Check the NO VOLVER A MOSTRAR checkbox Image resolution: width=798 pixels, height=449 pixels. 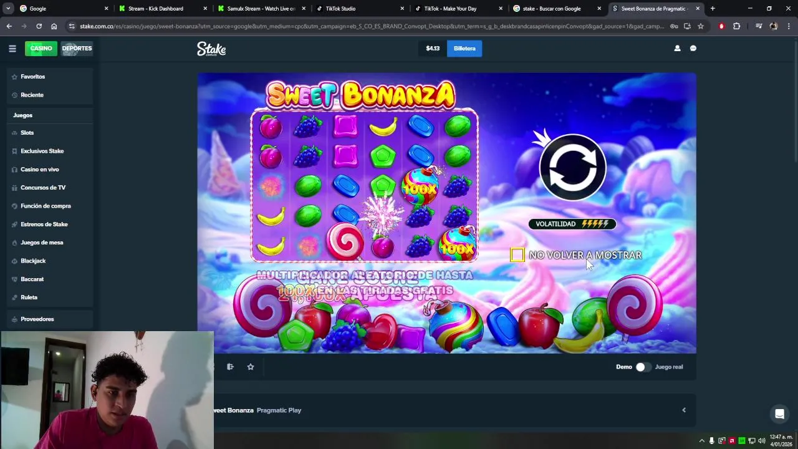(517, 255)
